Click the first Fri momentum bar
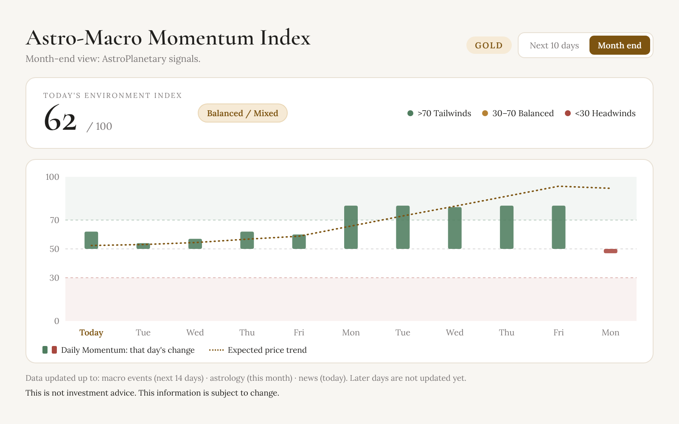 click(x=299, y=242)
